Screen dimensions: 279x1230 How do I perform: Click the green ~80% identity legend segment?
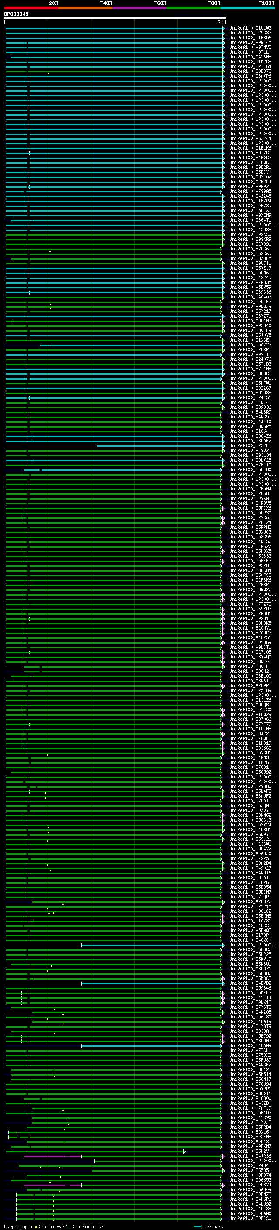point(194,8)
